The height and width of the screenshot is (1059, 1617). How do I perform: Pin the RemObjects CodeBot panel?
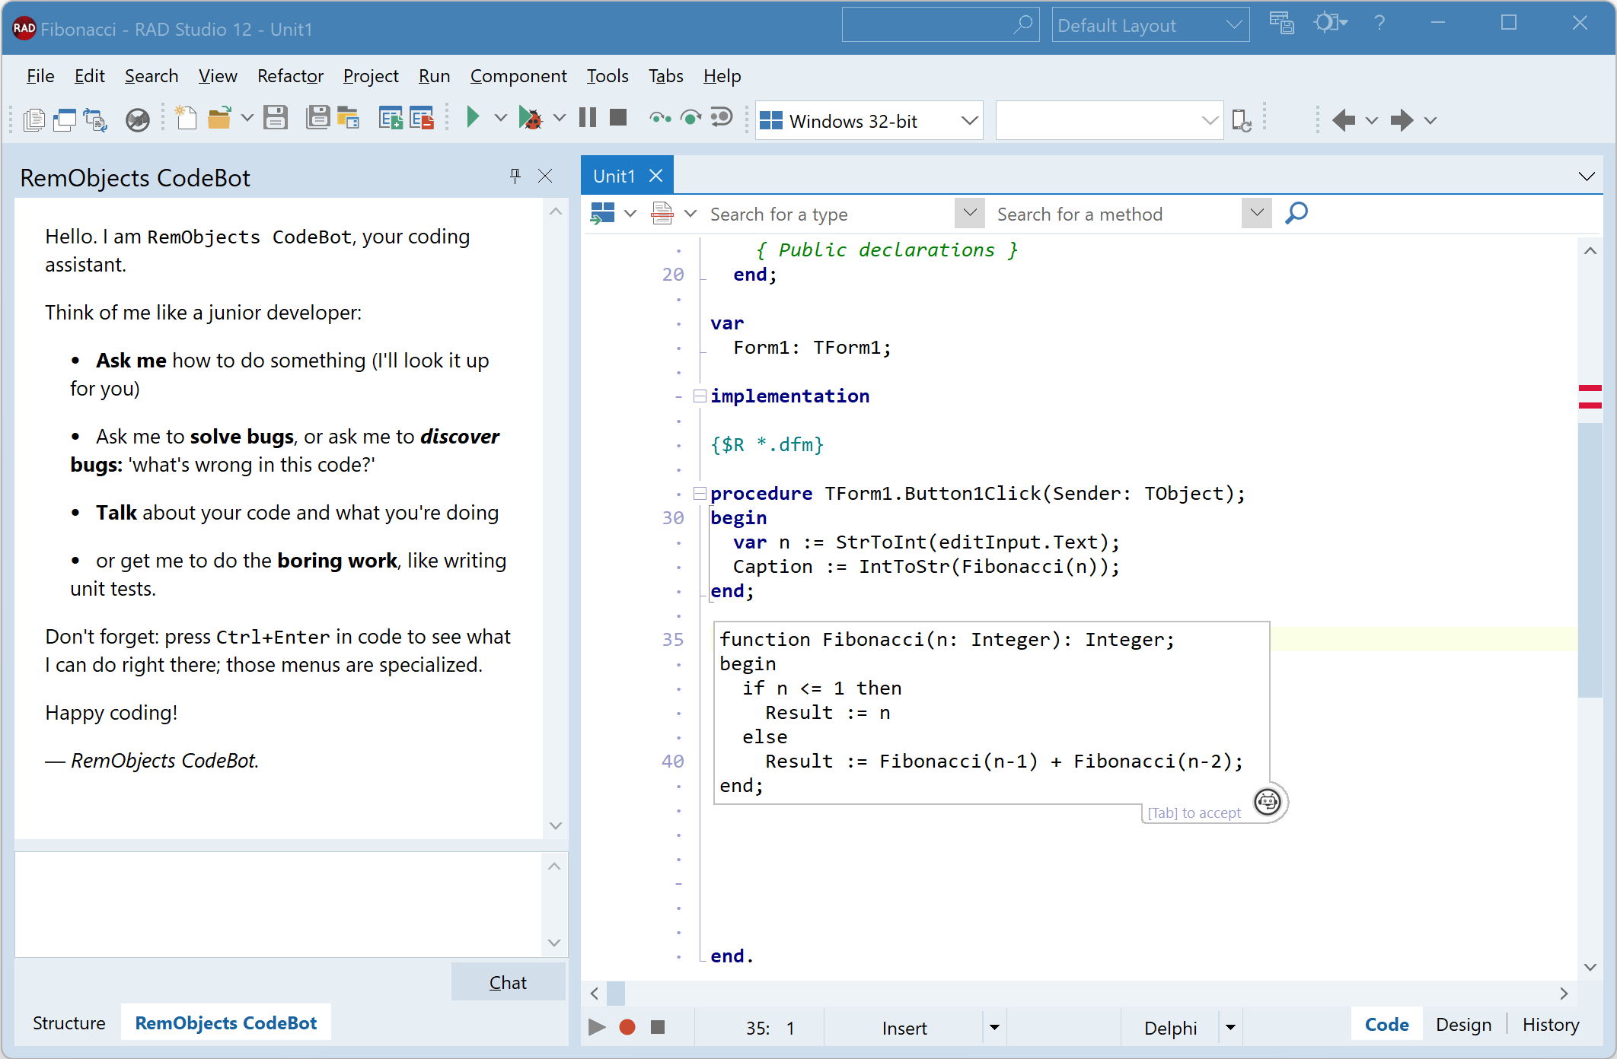click(x=515, y=176)
